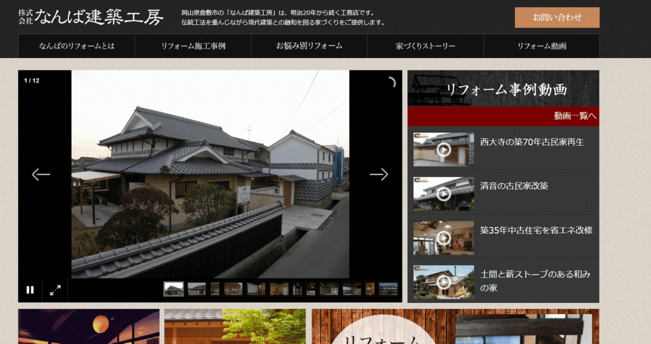Click the リフォーム circle banner at bottom
This screenshot has height=344, width=651.
pos(456,326)
